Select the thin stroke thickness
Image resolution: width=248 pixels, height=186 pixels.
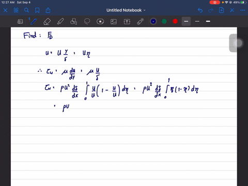pos(197,21)
